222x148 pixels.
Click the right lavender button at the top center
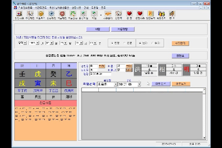(x=123, y=29)
